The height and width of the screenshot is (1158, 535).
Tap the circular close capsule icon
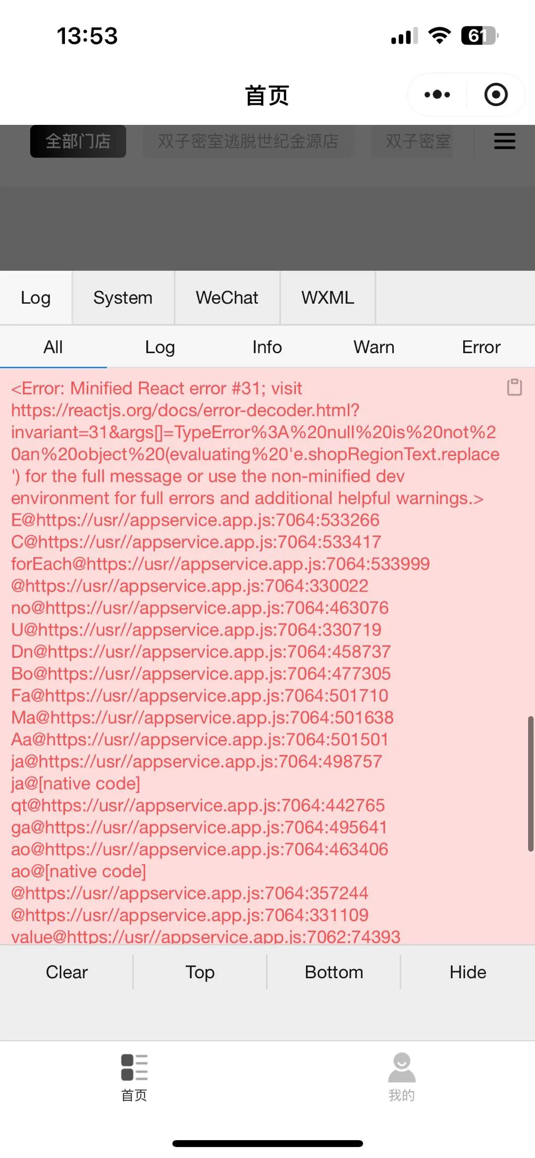(x=496, y=95)
